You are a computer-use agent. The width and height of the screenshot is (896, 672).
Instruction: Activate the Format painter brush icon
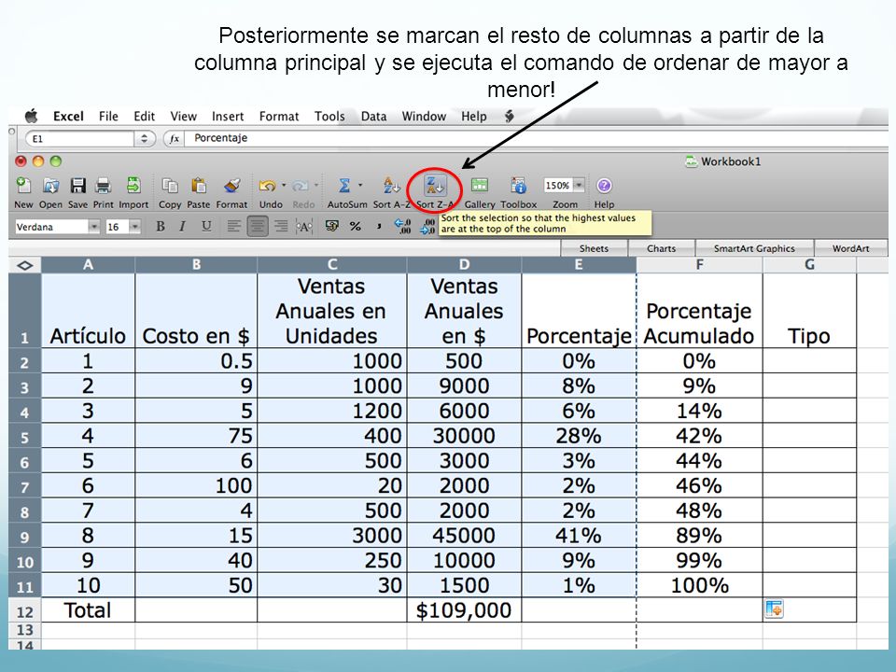pyautogui.click(x=231, y=185)
